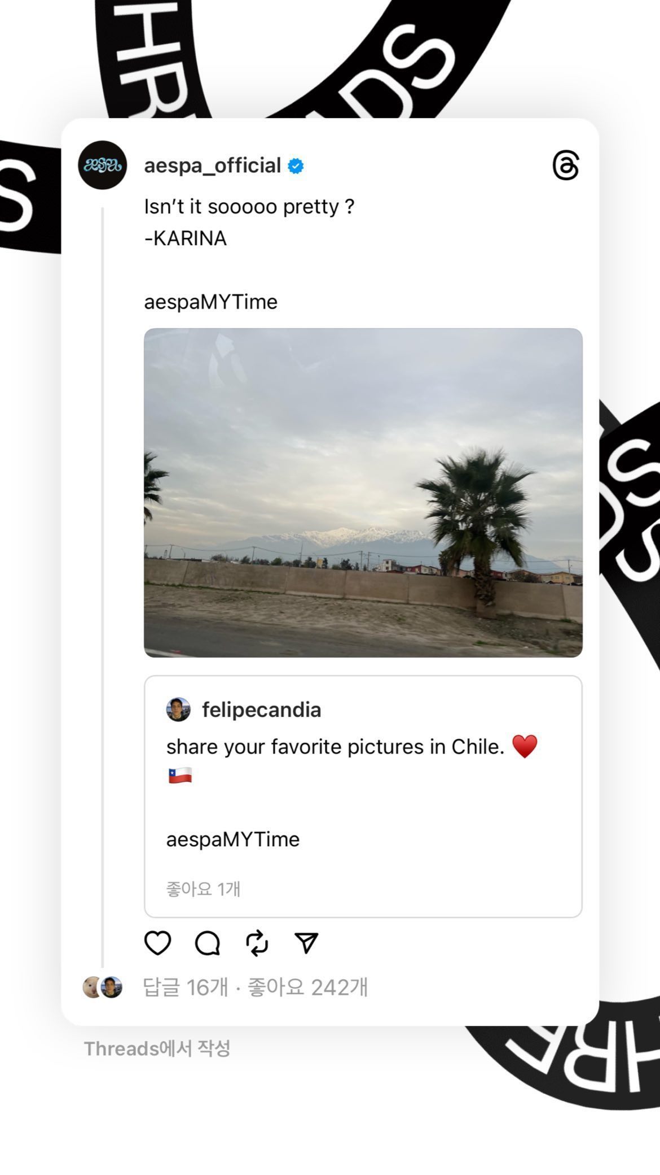This screenshot has height=1175, width=660.
Task: Tap the Threads logo icon
Action: point(566,166)
